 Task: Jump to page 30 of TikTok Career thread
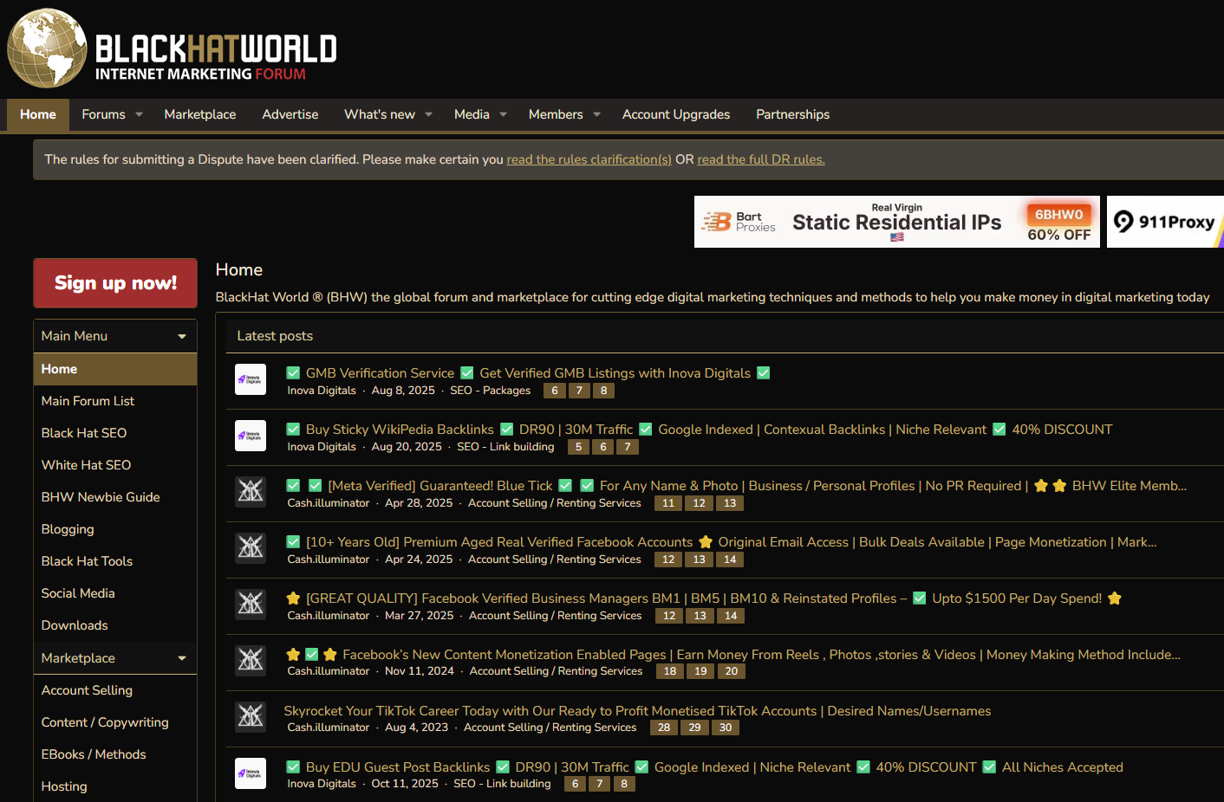pyautogui.click(x=726, y=728)
